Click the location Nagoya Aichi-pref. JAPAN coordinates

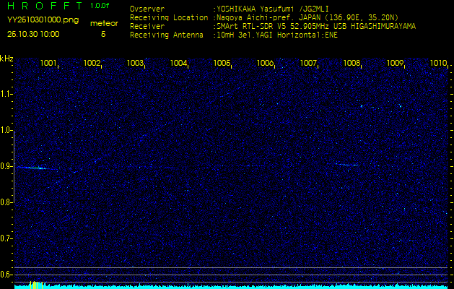306,17
